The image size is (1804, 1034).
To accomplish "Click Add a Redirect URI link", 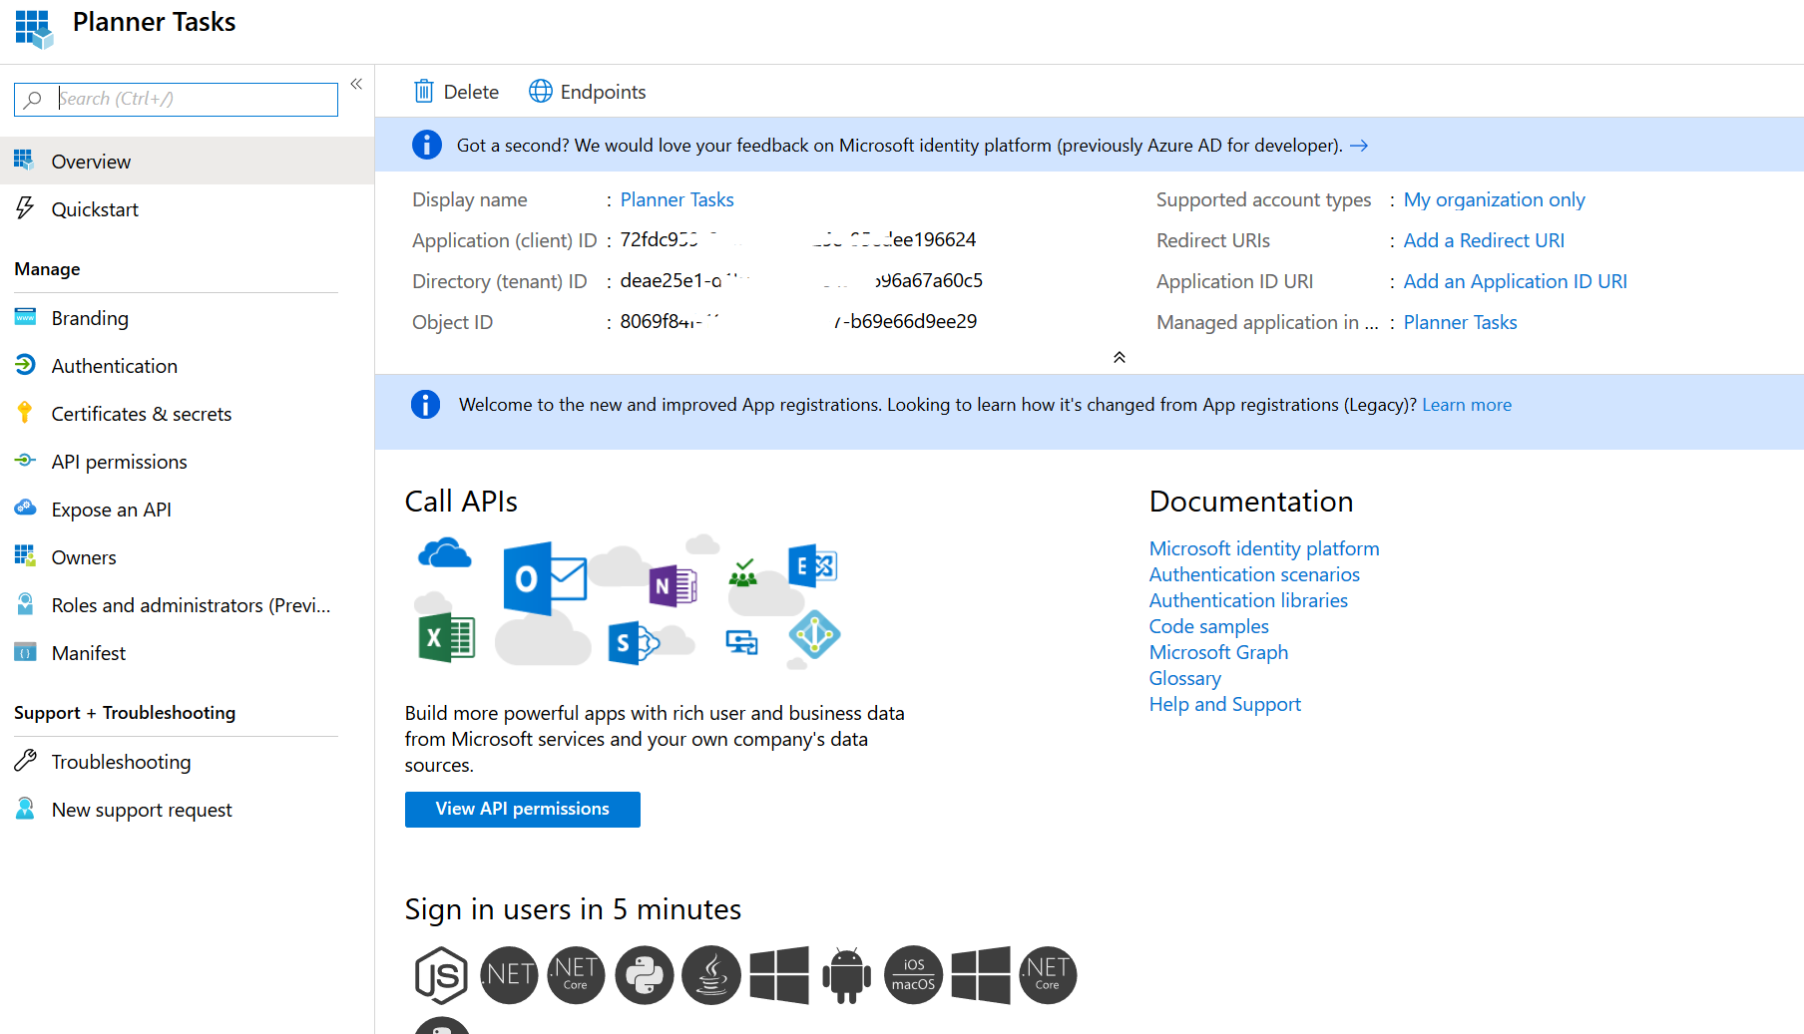I will coord(1483,240).
